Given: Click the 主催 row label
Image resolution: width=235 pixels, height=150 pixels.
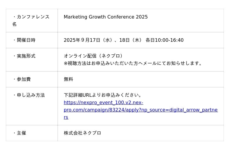Looking at the screenshot, I should point(21,133).
